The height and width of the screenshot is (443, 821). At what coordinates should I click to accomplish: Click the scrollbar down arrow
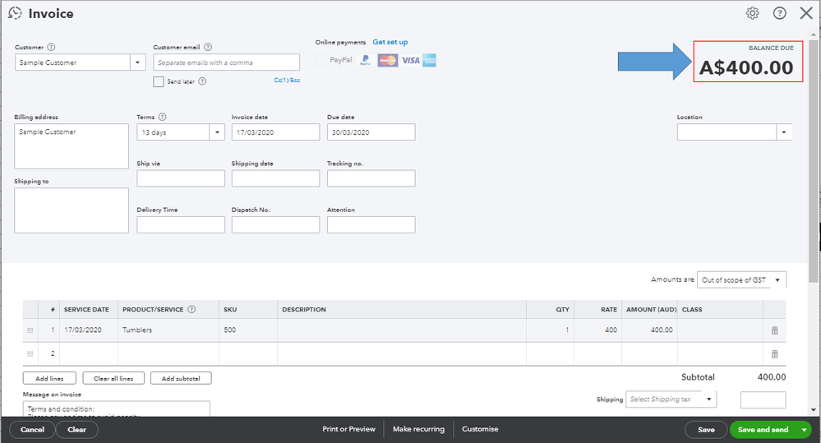813,410
